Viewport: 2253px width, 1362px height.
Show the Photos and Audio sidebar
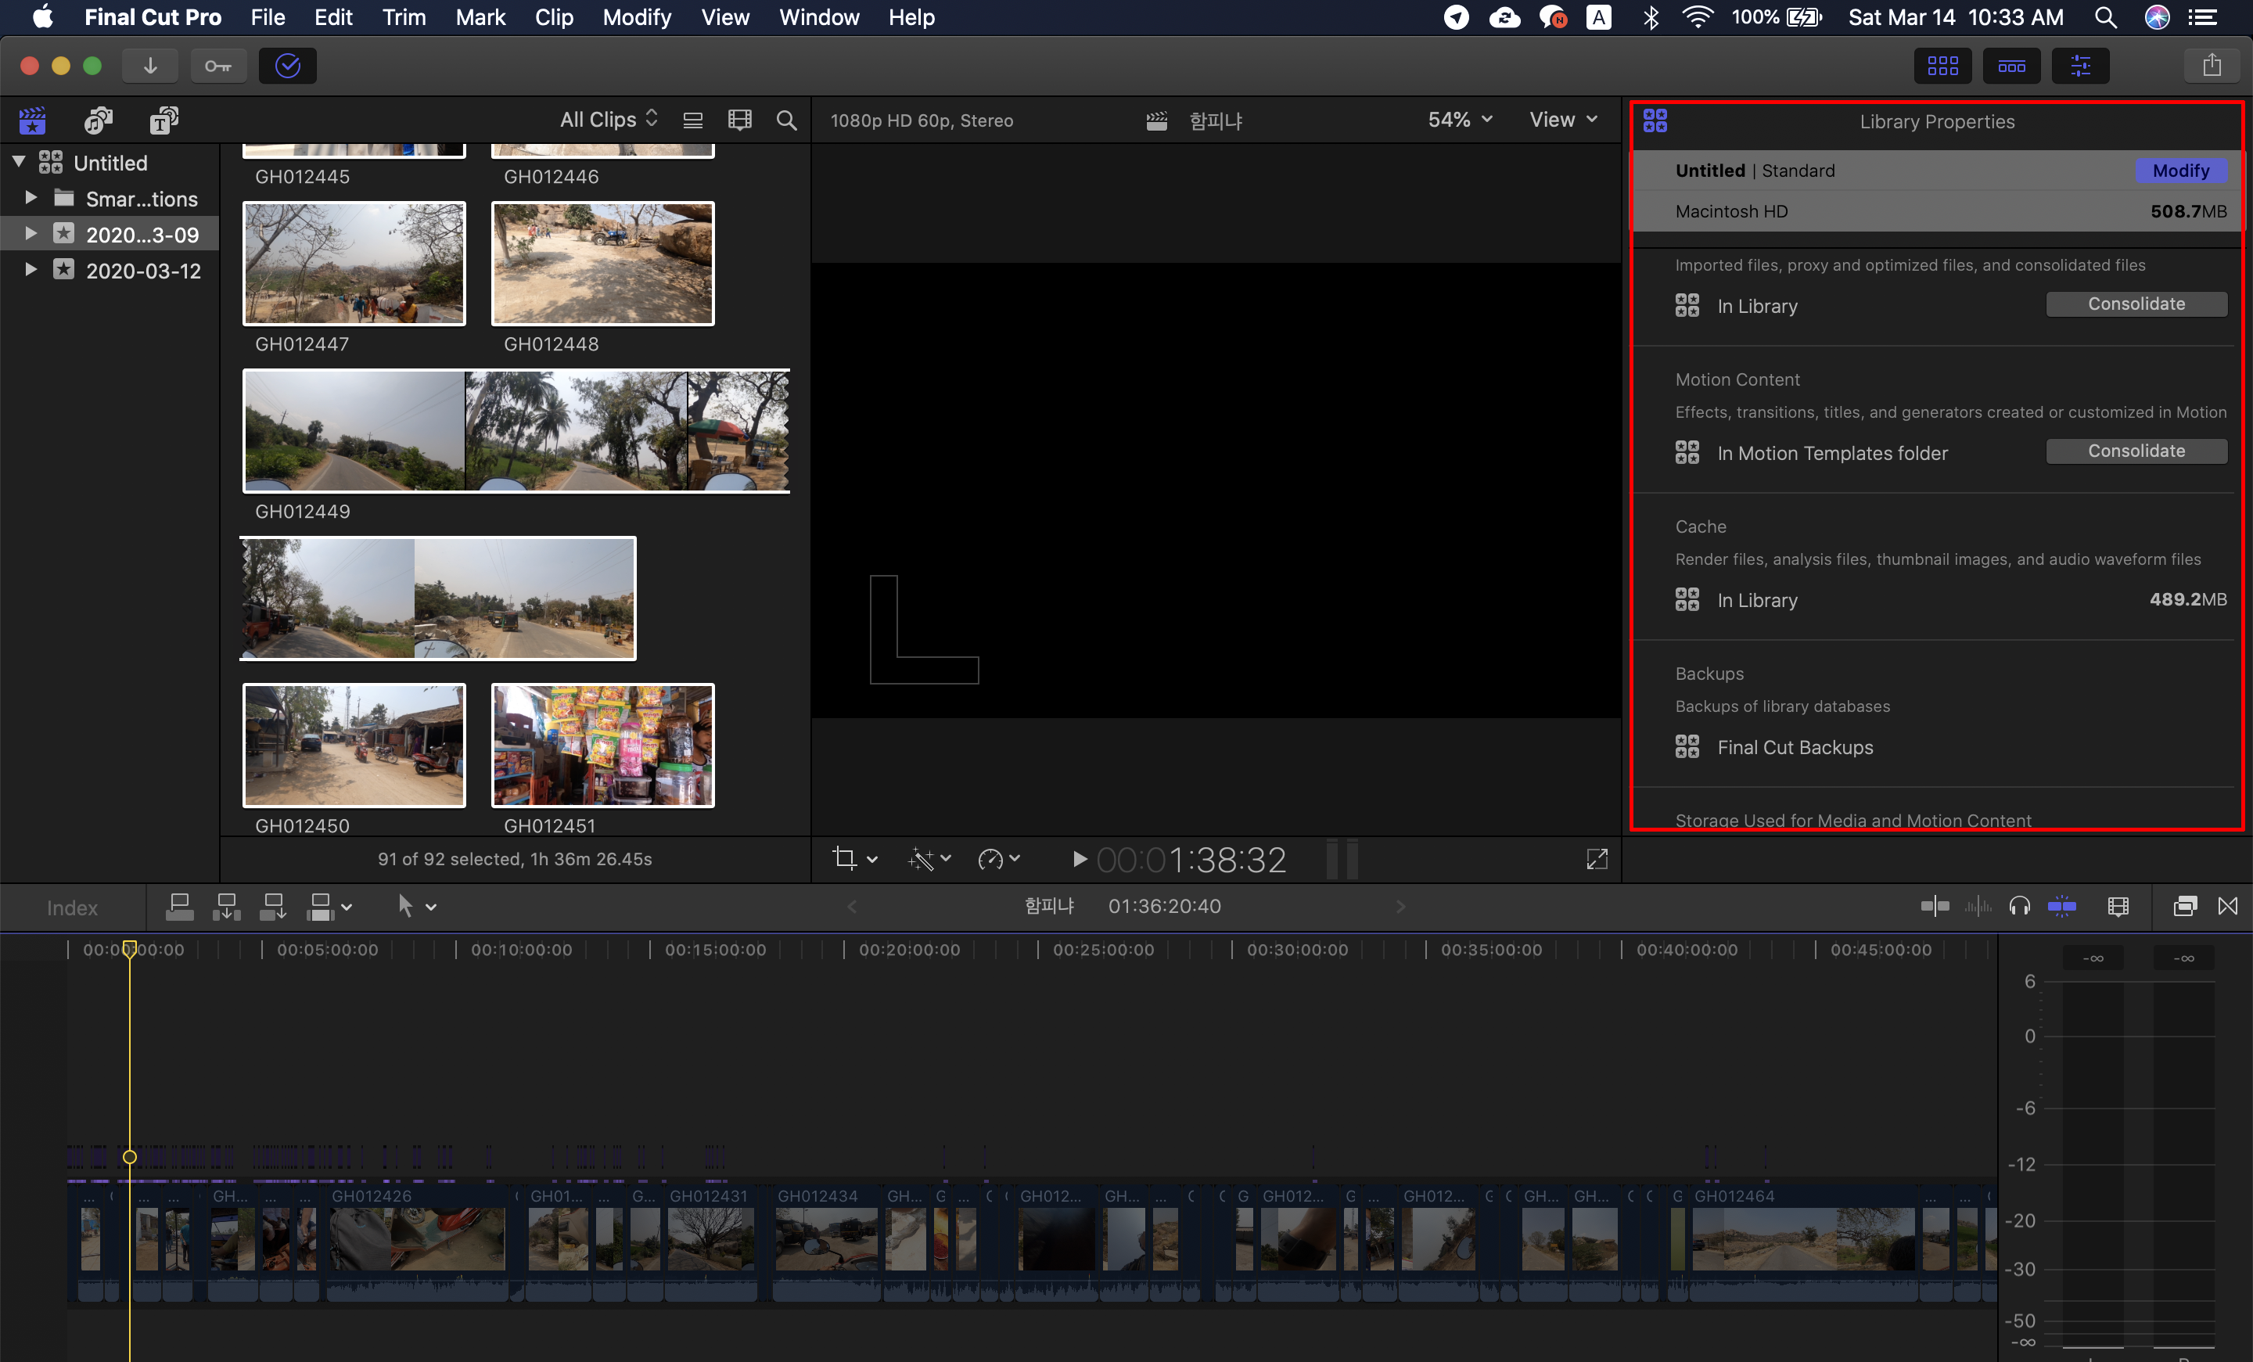pos(98,120)
